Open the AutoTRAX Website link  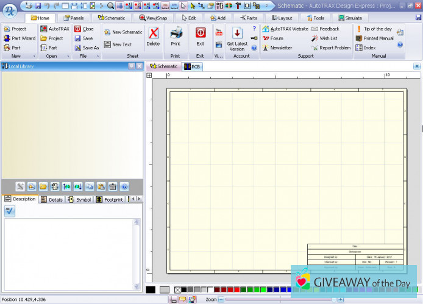tap(289, 29)
